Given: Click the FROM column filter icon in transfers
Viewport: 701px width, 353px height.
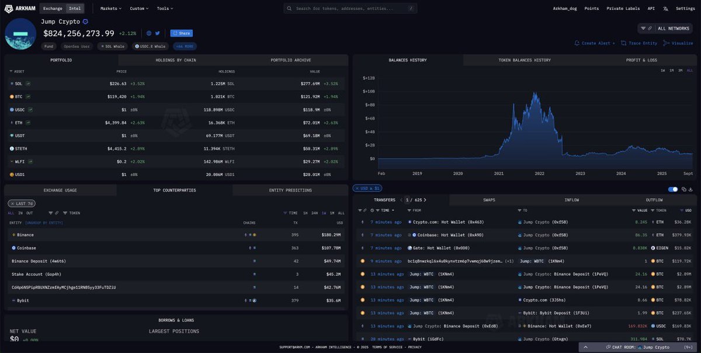Looking at the screenshot, I should (409, 210).
